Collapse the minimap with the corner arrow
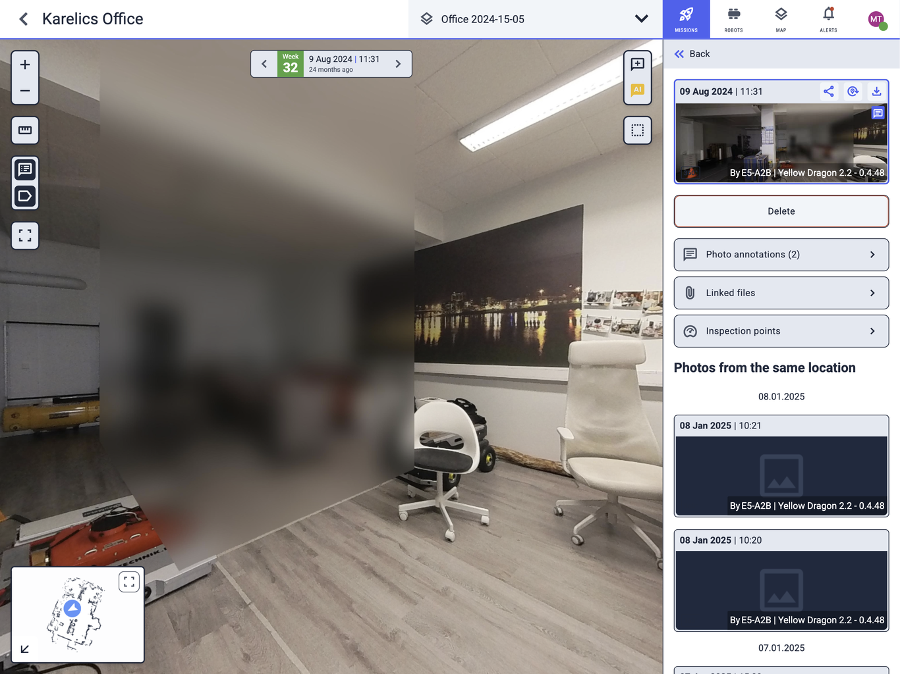This screenshot has width=900, height=674. point(25,649)
